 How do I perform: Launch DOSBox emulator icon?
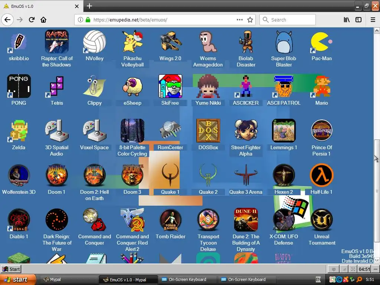click(x=208, y=131)
